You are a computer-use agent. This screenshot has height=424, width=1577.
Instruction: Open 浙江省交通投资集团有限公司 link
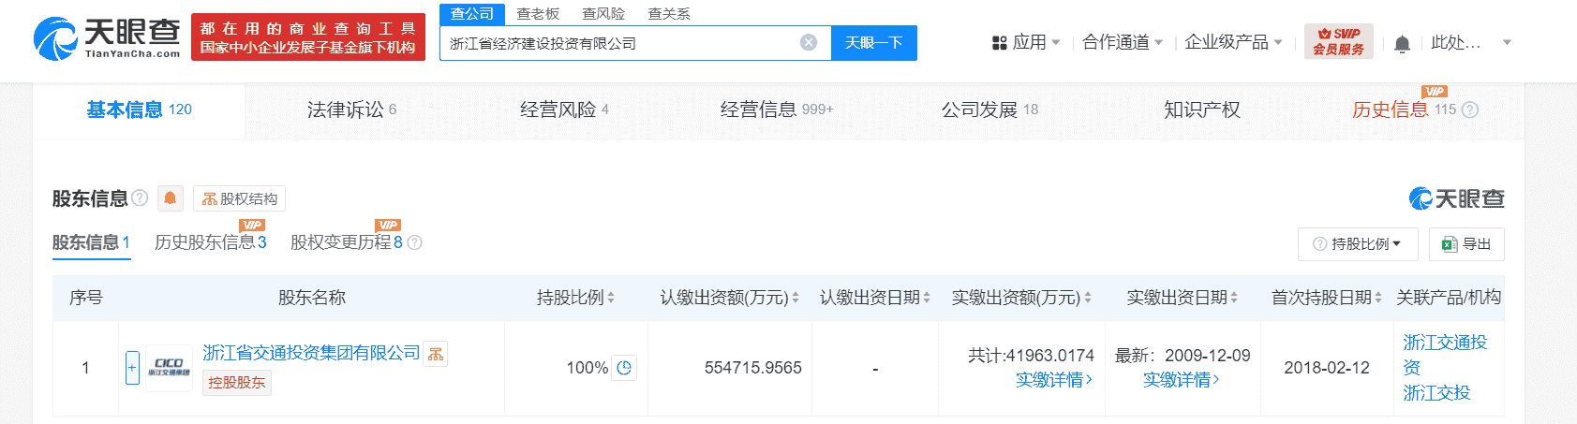pyautogui.click(x=311, y=353)
